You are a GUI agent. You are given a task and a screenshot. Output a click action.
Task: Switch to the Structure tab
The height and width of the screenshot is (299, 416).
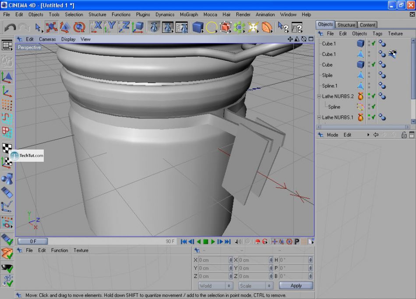click(x=346, y=25)
